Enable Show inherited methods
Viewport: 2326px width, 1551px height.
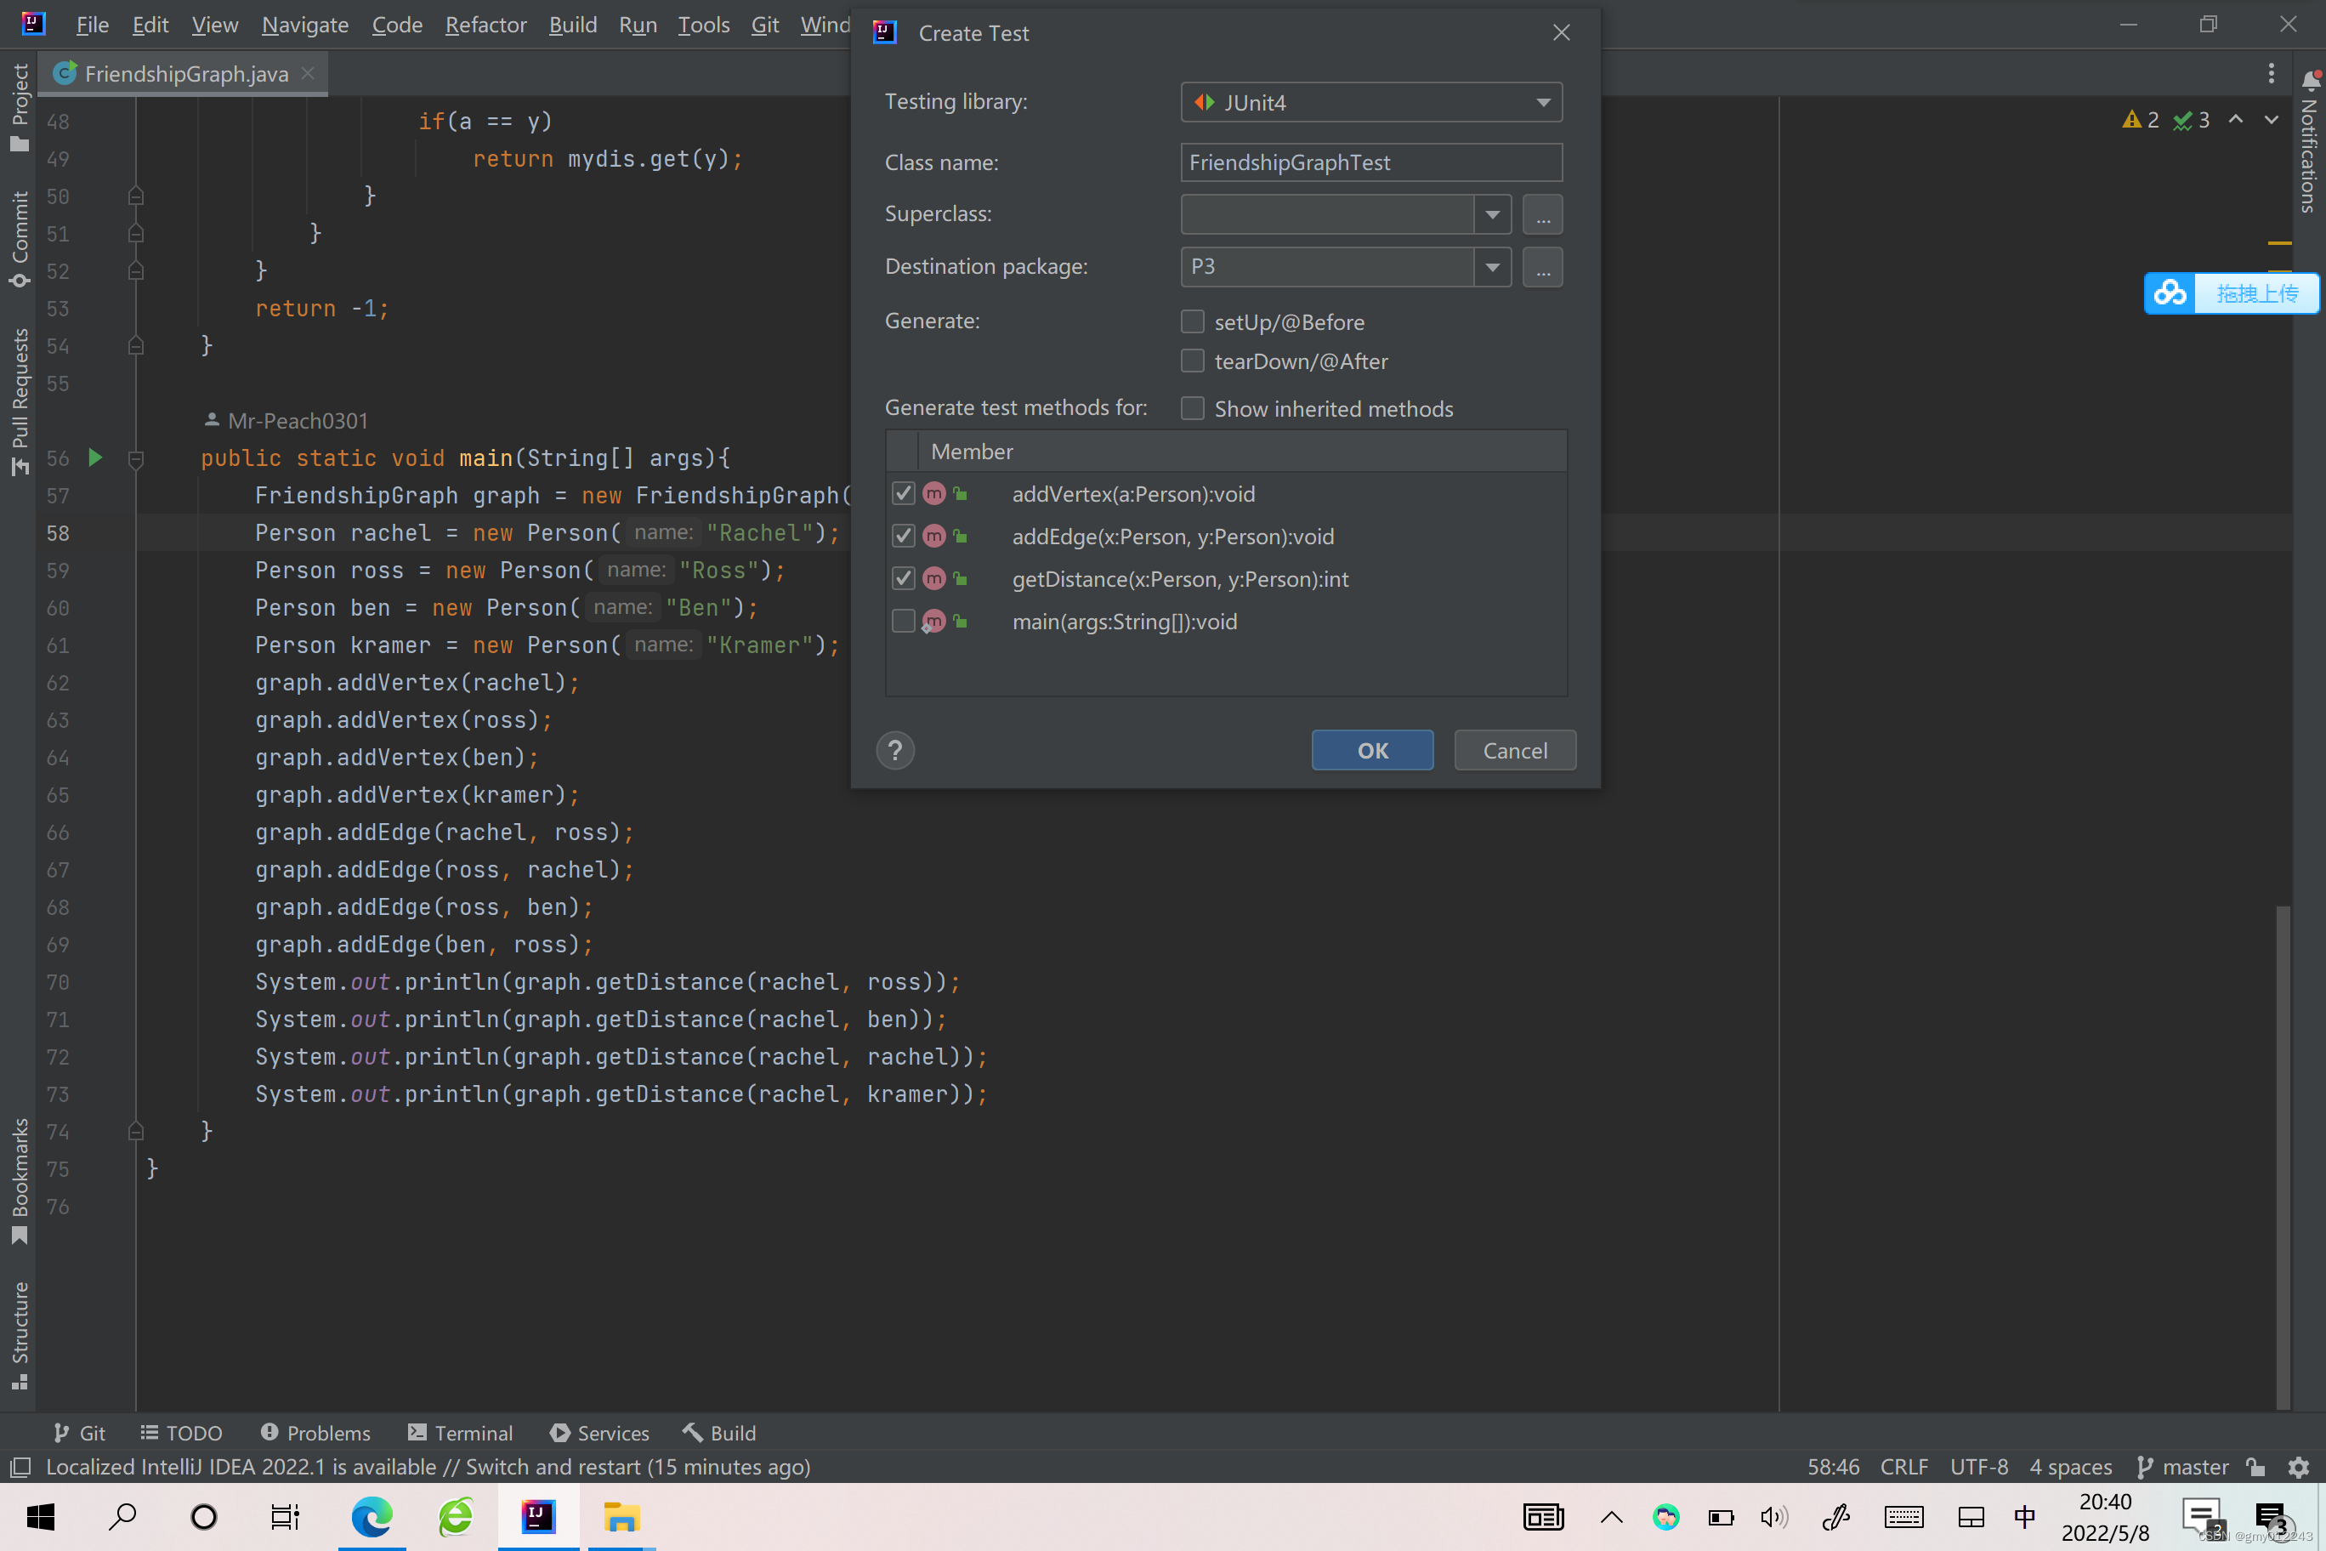click(x=1193, y=407)
